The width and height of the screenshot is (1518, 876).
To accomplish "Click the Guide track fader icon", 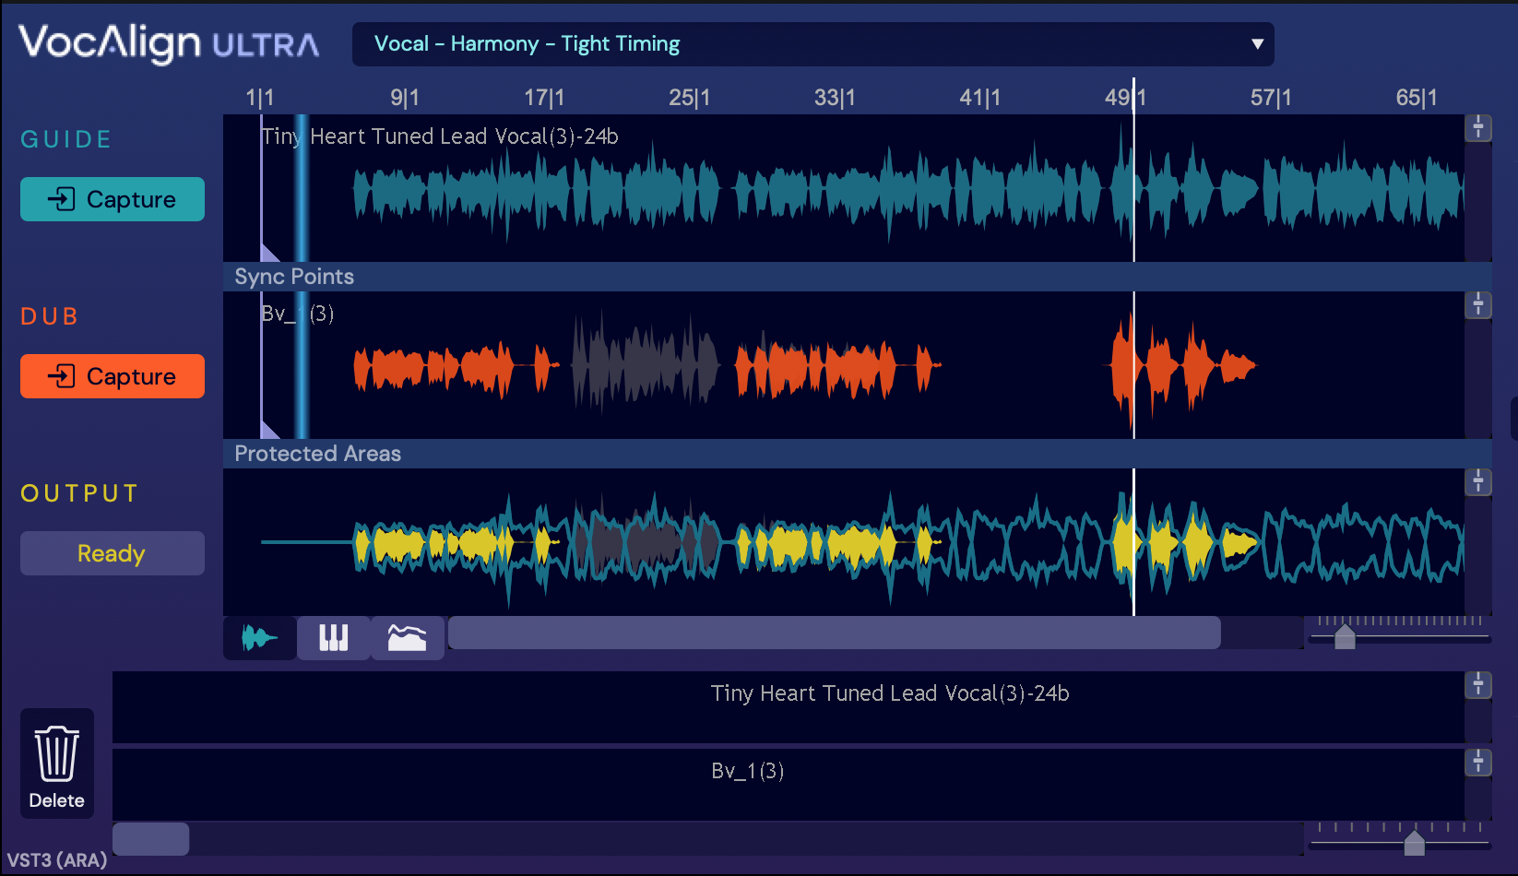I will [x=1478, y=128].
